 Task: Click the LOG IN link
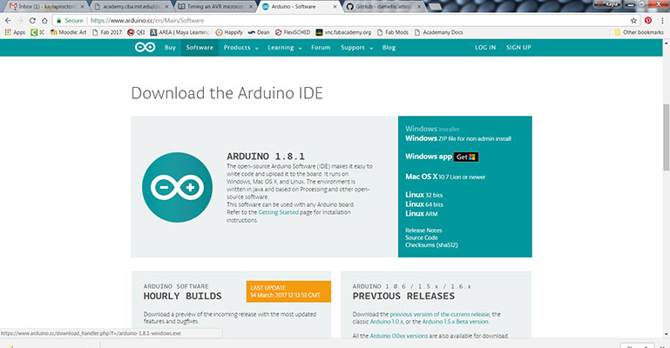pos(485,48)
